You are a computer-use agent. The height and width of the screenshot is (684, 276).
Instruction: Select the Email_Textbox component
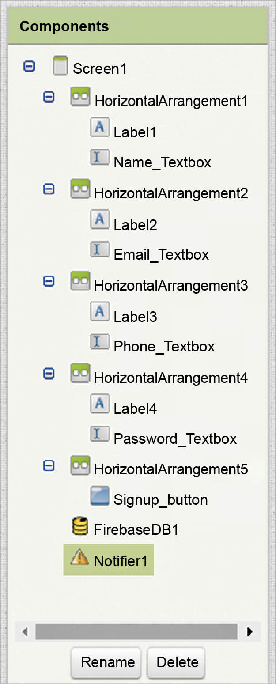pyautogui.click(x=161, y=255)
